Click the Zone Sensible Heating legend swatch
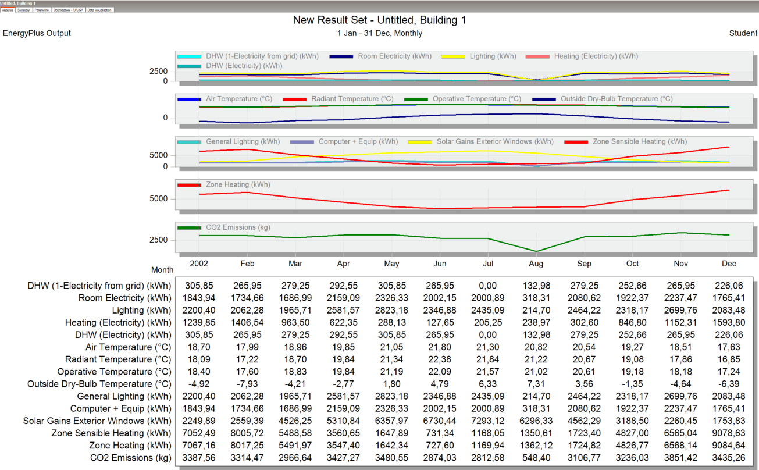 [x=576, y=142]
